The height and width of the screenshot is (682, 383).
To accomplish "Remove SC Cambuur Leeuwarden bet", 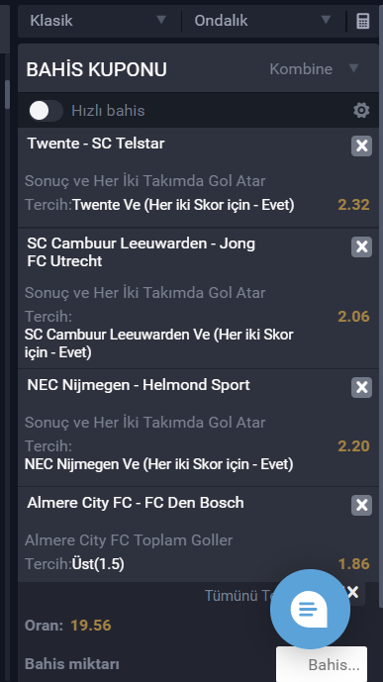I will pos(361,247).
